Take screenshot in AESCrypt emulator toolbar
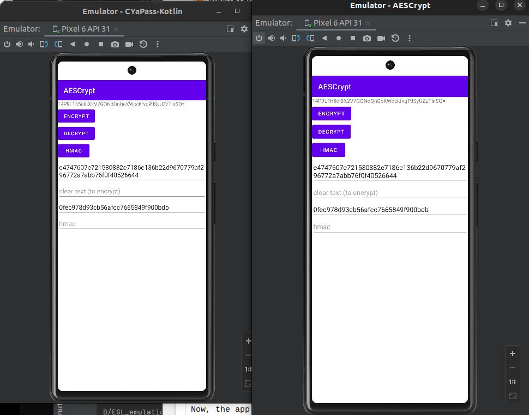This screenshot has height=415, width=529. (x=367, y=38)
